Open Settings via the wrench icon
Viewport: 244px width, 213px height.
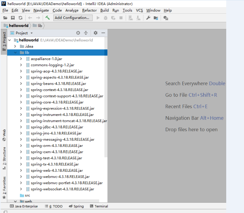point(148,18)
